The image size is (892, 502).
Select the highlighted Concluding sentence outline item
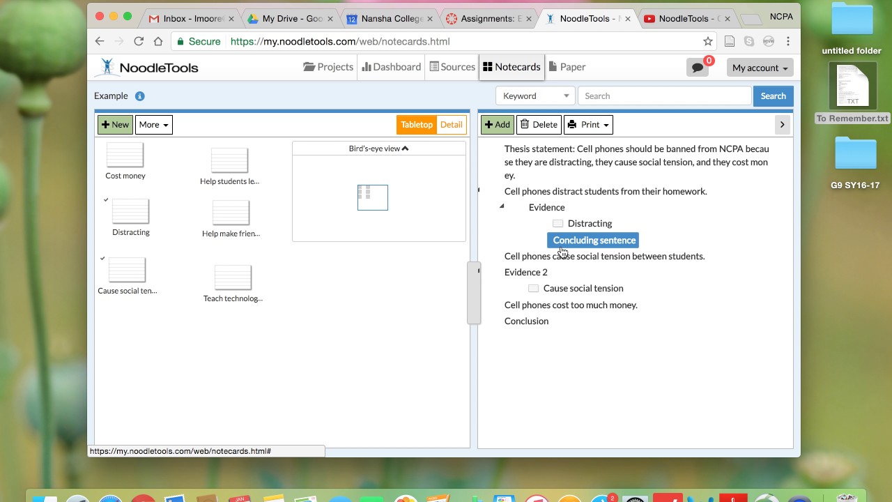click(594, 240)
